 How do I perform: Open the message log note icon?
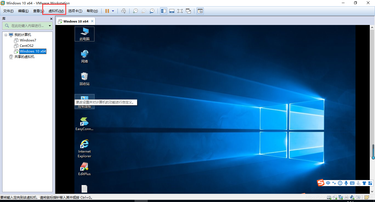pyautogui.click(x=366, y=197)
